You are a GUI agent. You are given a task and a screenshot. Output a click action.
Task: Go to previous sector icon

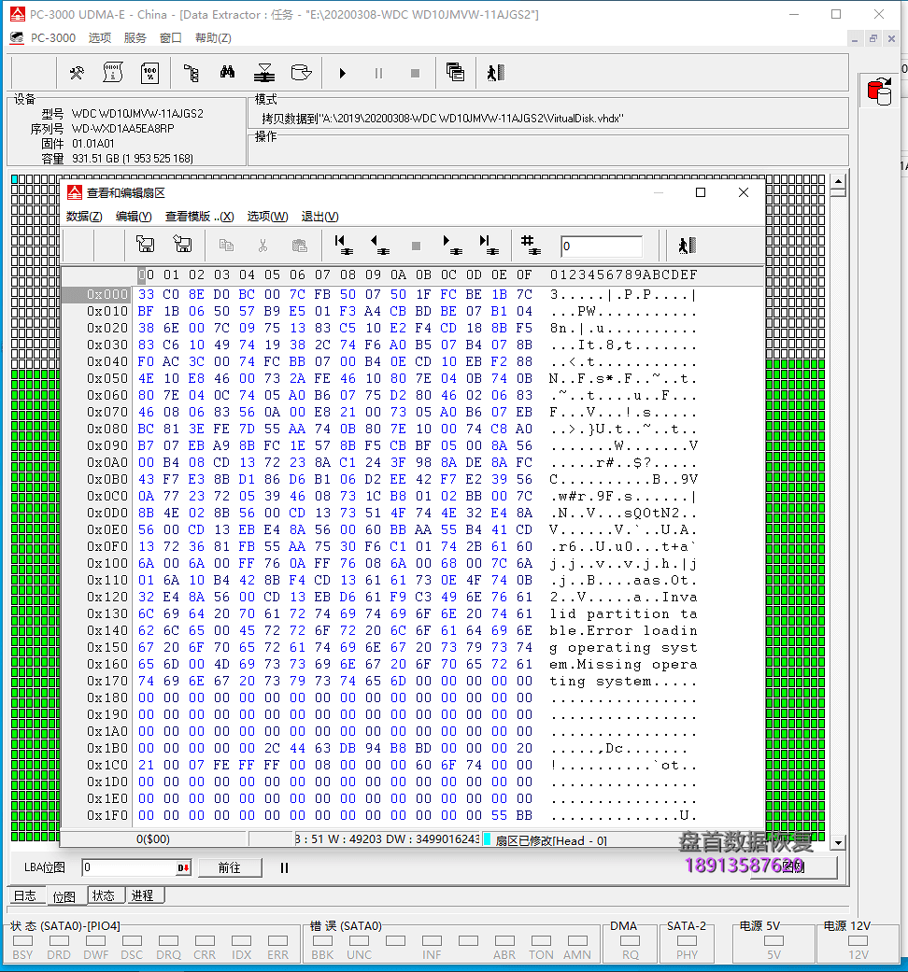click(379, 246)
